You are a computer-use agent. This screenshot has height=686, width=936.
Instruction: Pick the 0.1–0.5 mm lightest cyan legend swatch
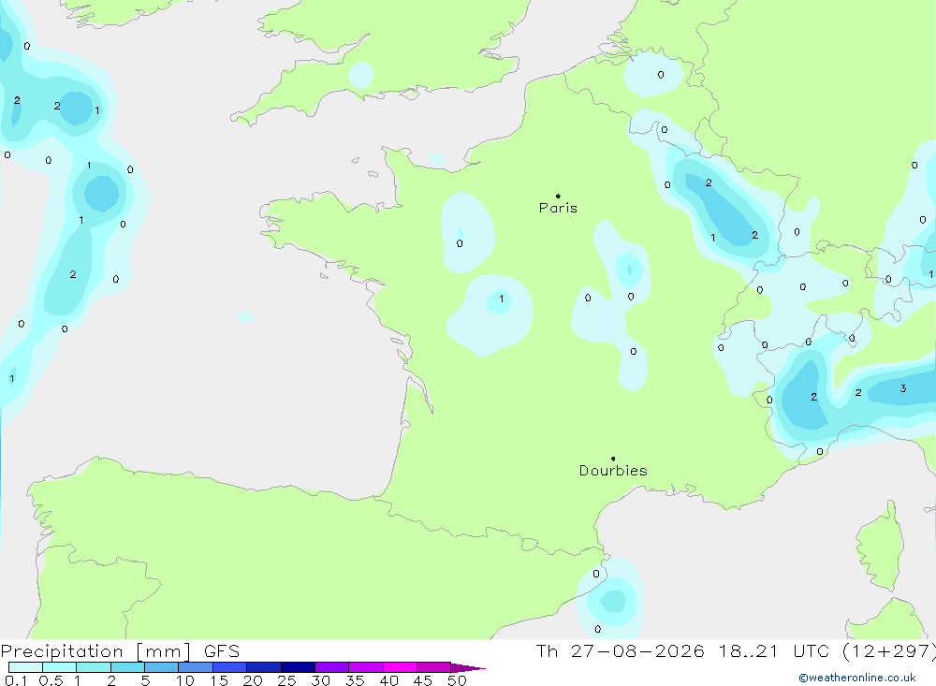tap(25, 667)
